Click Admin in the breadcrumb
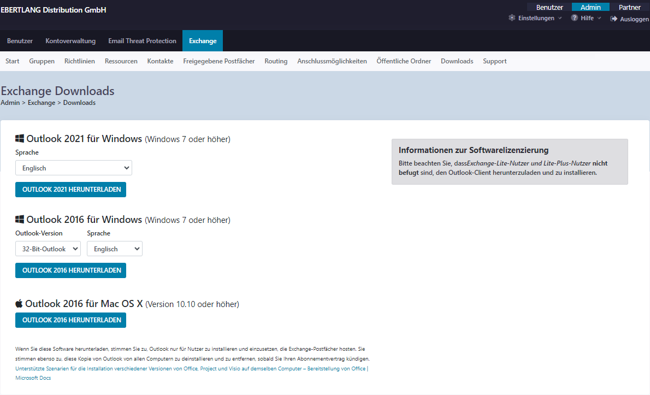Viewport: 650px width, 395px height. 10,102
